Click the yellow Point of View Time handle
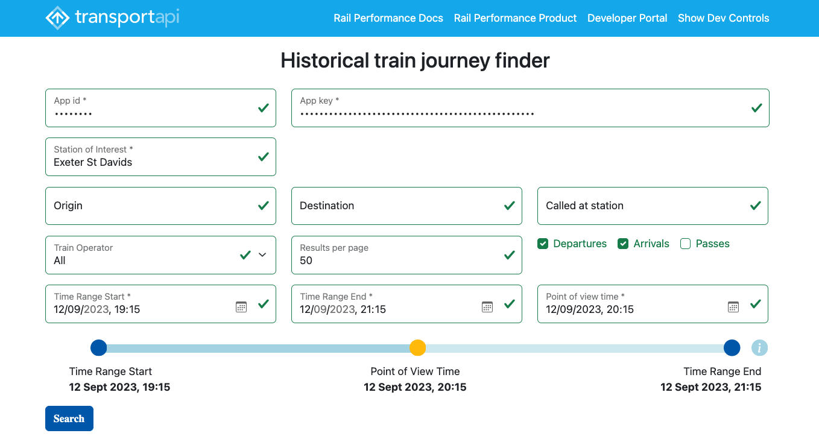 [417, 348]
